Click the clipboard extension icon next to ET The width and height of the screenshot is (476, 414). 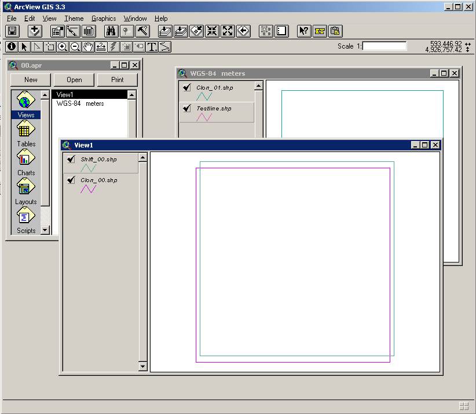pyautogui.click(x=335, y=31)
